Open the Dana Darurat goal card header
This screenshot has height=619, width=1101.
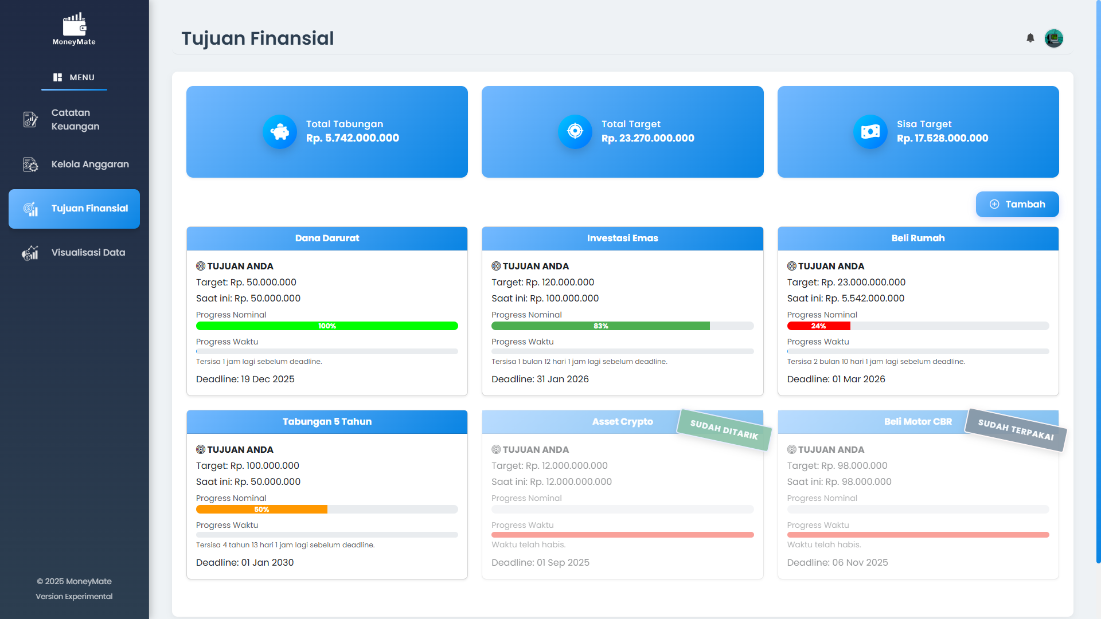click(x=327, y=238)
